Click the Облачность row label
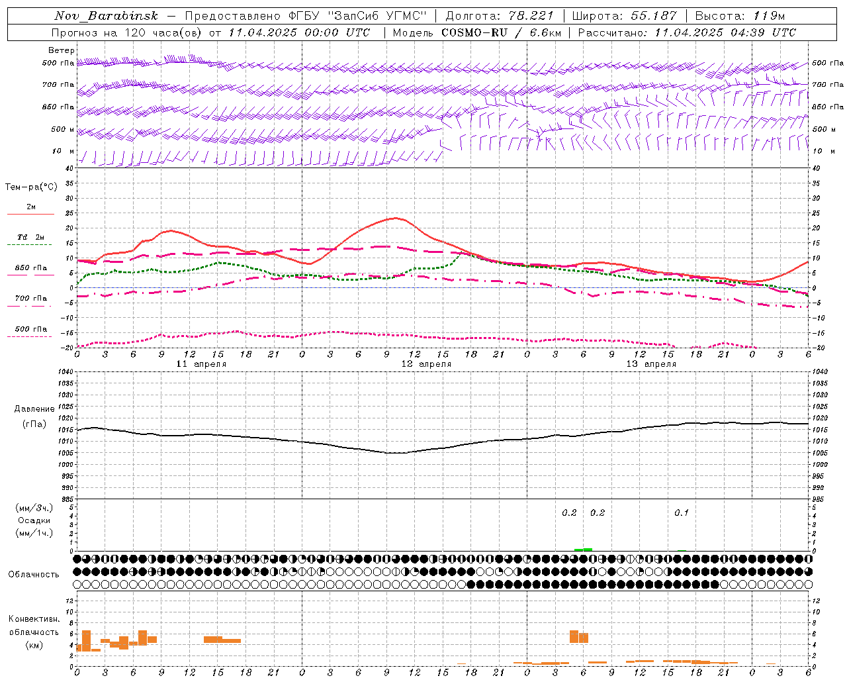This screenshot has height=678, width=847. (34, 575)
